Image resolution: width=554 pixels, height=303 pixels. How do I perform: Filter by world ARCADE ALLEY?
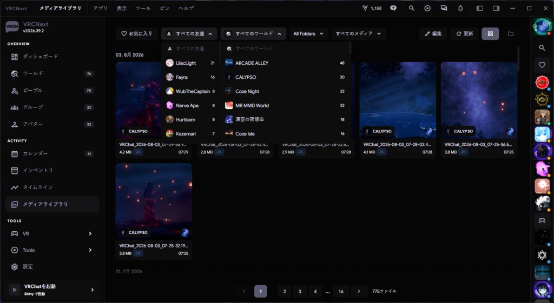coord(285,63)
